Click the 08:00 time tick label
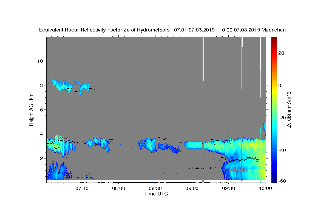The width and height of the screenshot is (329, 219). point(119,188)
